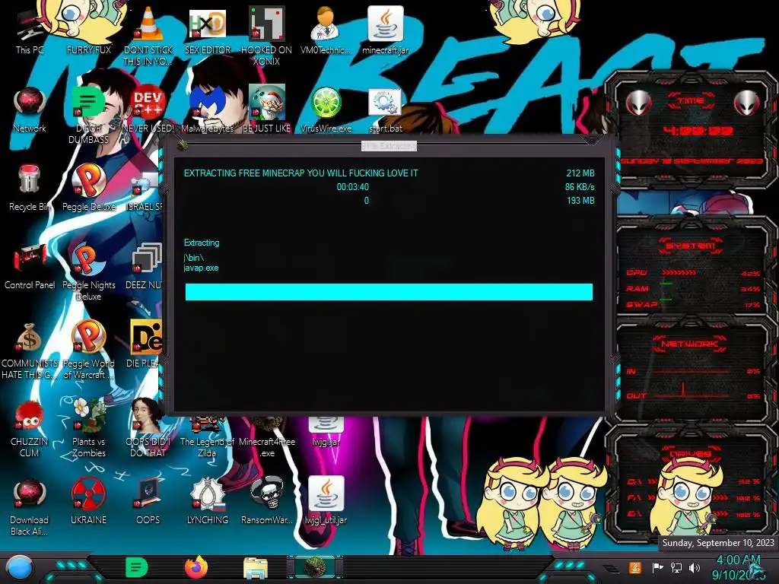The image size is (779, 584).
Task: Click the Start orb button
Action: pyautogui.click(x=20, y=569)
